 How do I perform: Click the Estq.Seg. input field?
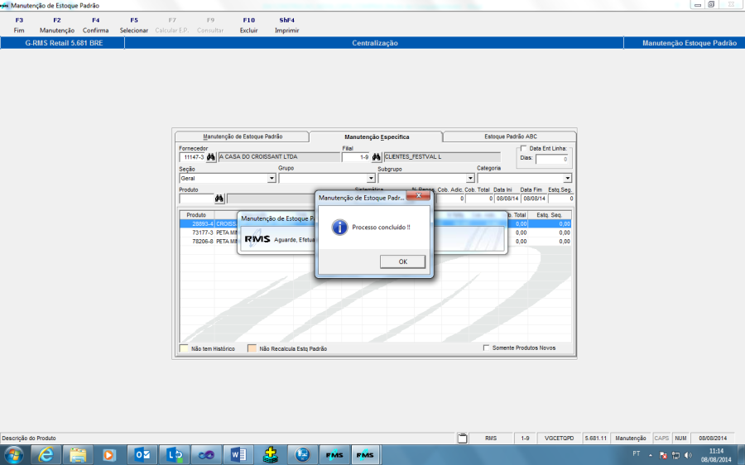click(x=561, y=199)
